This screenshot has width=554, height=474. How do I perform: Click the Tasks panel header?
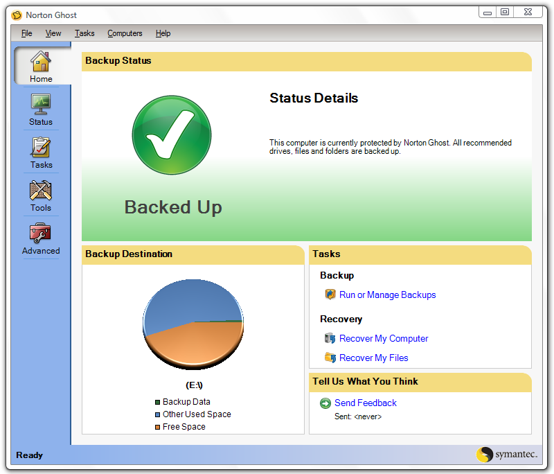pos(420,255)
